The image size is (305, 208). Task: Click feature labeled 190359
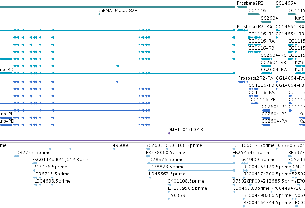click(x=177, y=195)
